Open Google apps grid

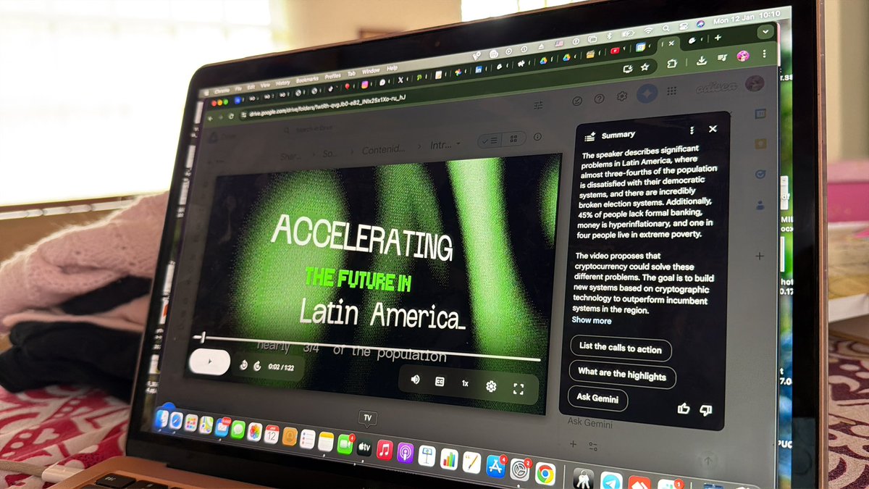click(672, 91)
